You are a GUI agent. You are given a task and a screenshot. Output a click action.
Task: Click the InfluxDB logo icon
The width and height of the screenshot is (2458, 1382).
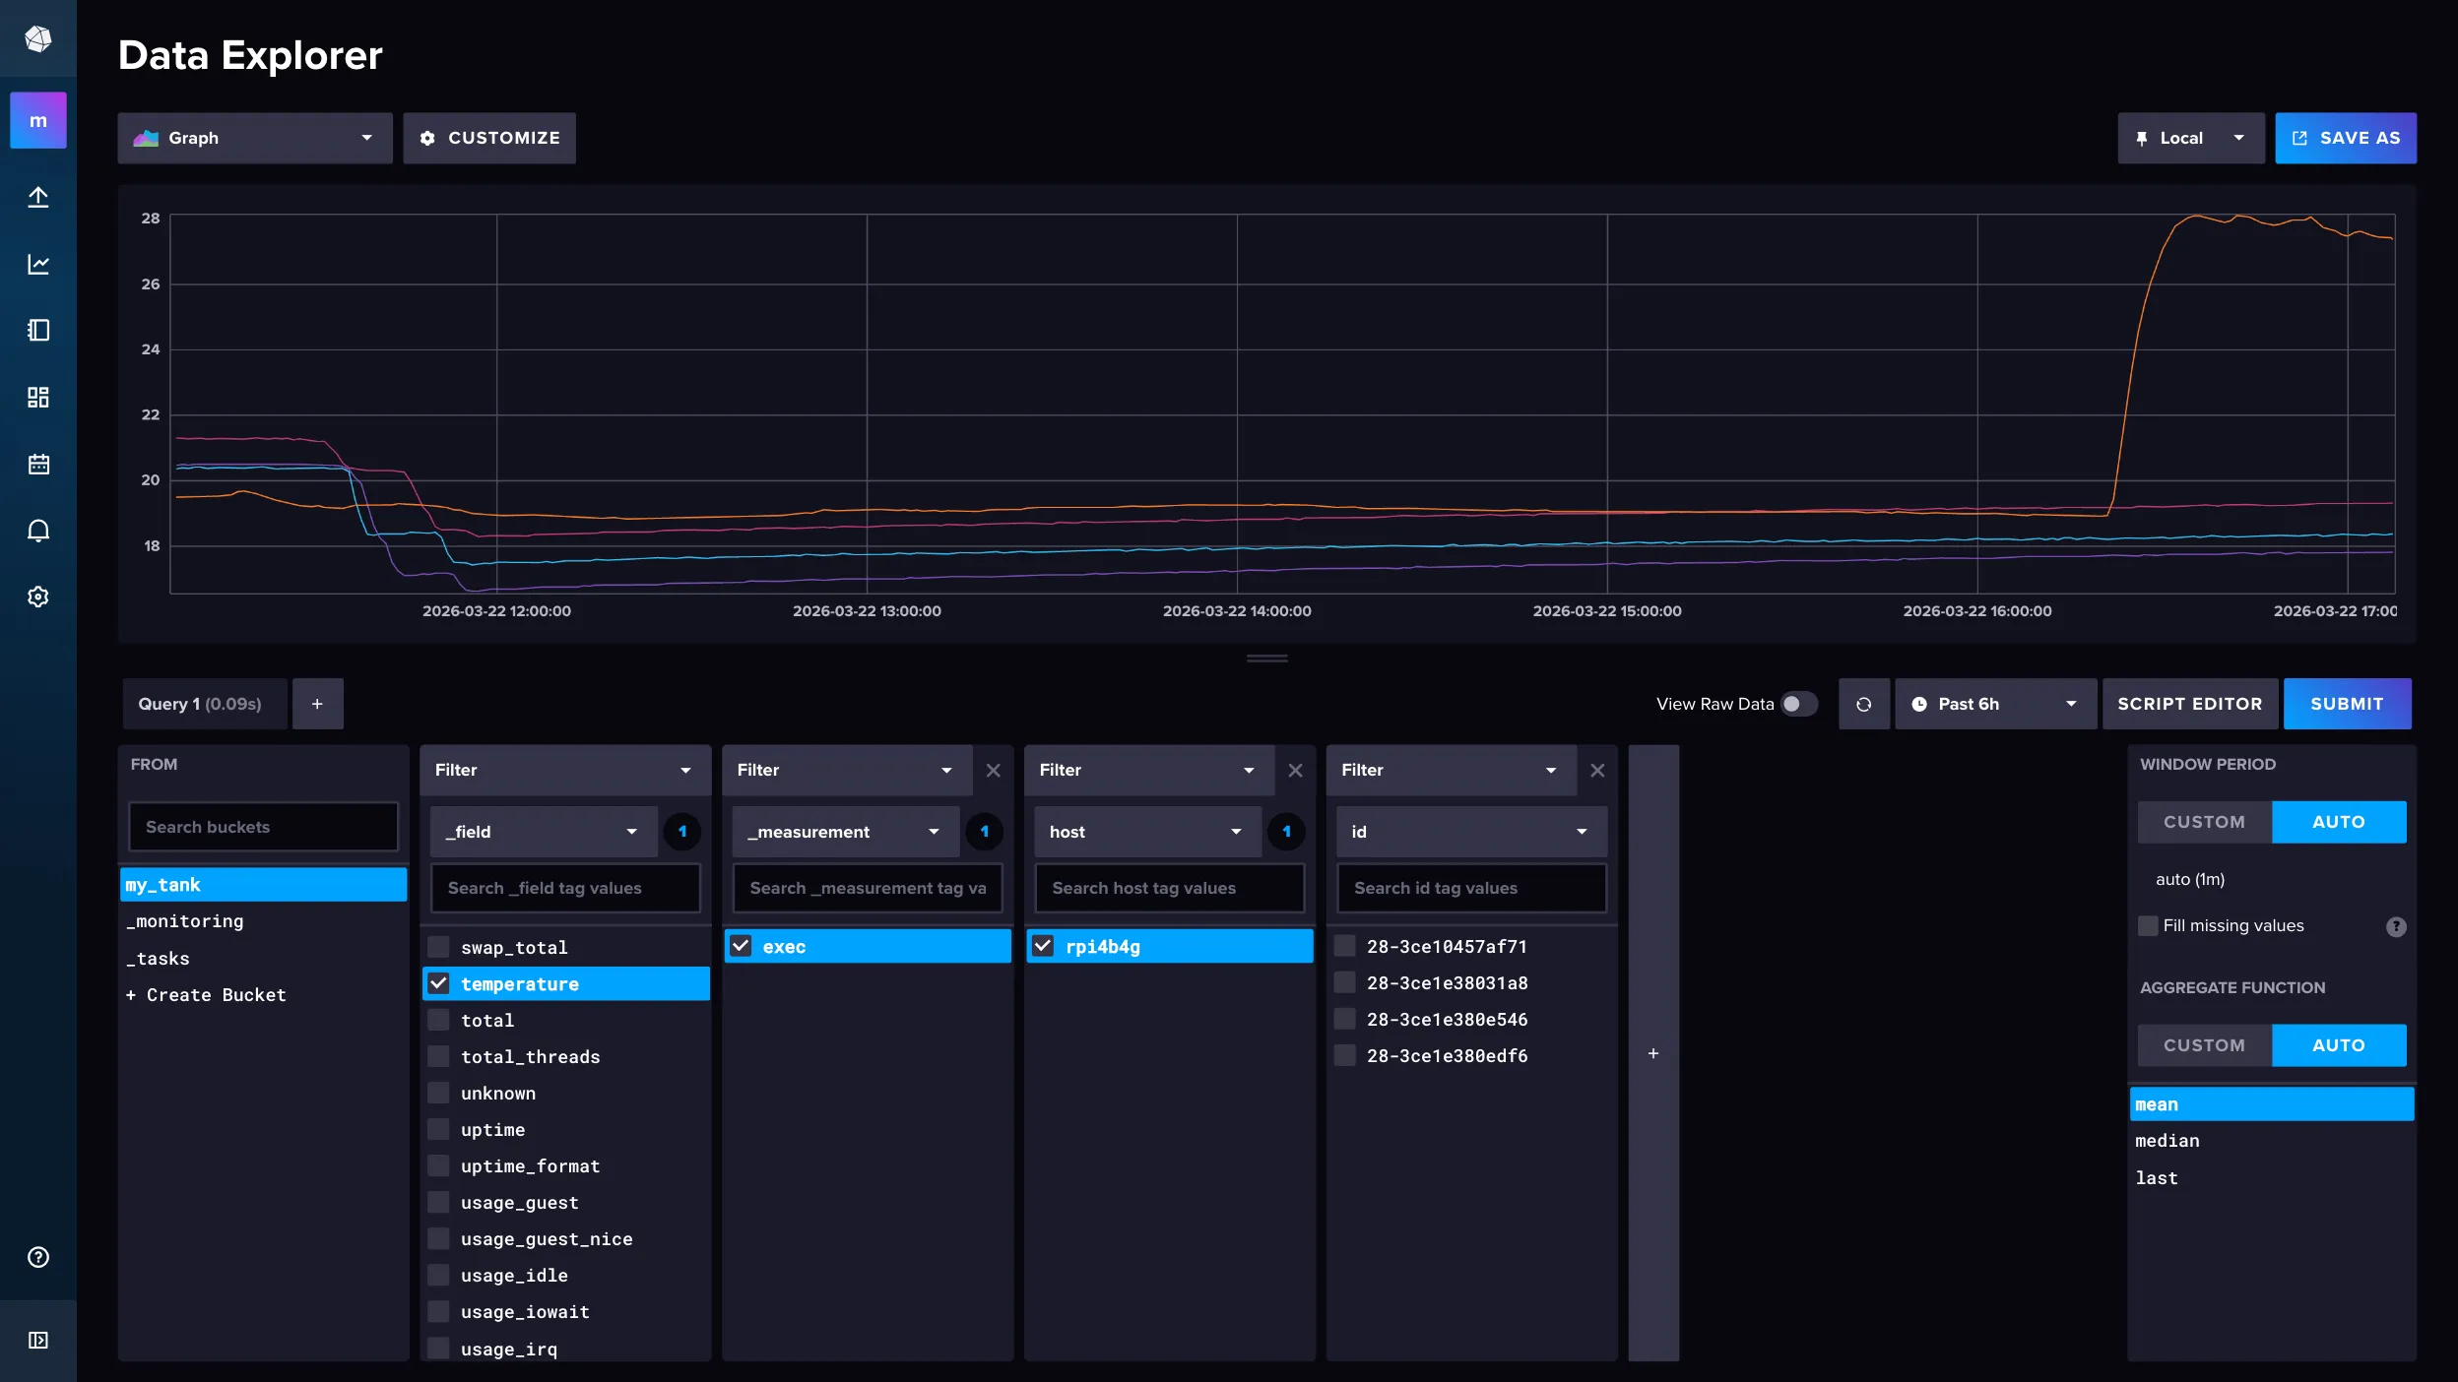[x=38, y=38]
